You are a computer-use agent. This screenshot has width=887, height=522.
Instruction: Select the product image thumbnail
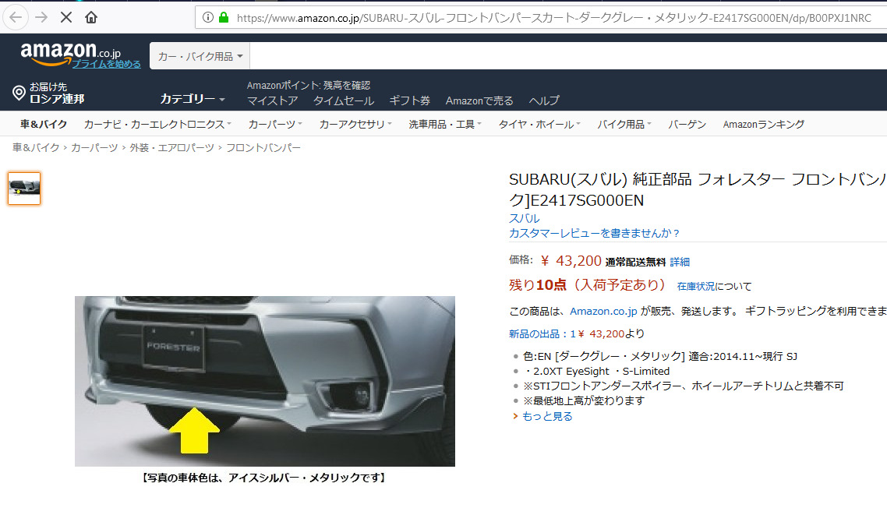pos(24,188)
